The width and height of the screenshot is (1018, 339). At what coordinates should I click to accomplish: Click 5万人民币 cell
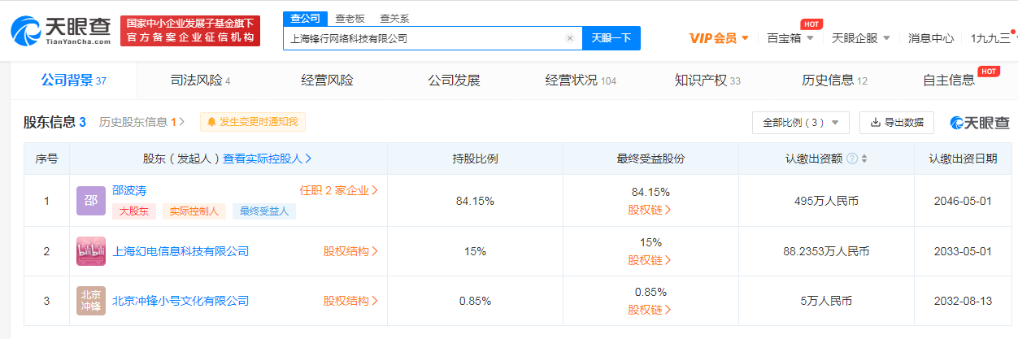coord(826,301)
